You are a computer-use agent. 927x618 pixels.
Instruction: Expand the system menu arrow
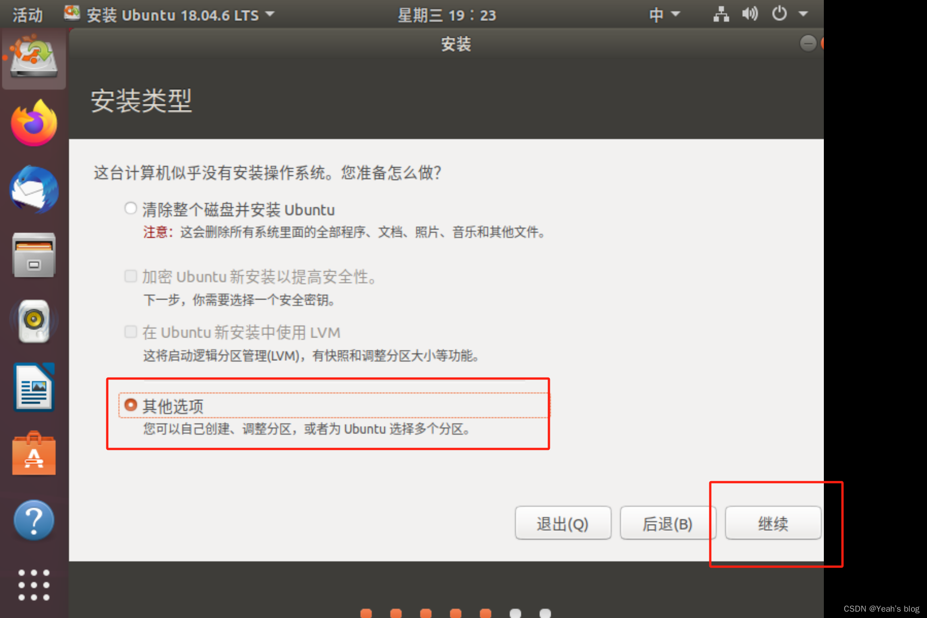pyautogui.click(x=803, y=15)
